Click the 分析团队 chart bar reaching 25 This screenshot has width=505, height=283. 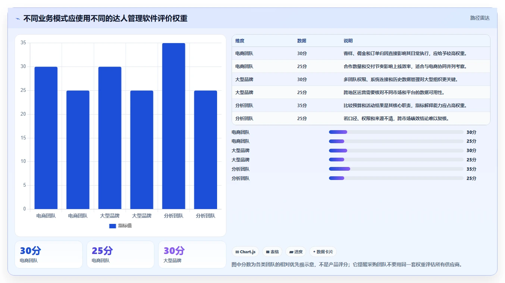(206, 150)
